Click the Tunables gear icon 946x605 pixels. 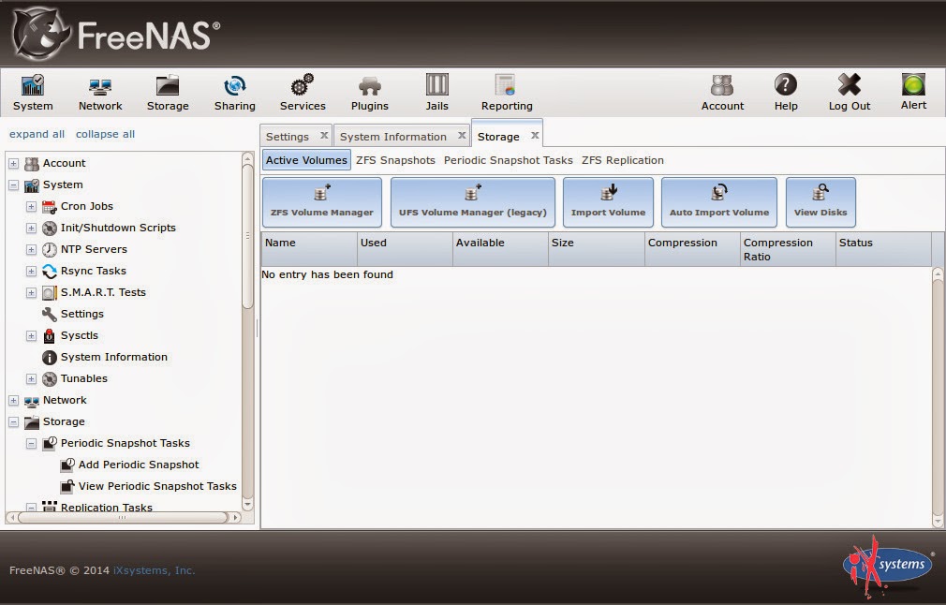[x=50, y=378]
